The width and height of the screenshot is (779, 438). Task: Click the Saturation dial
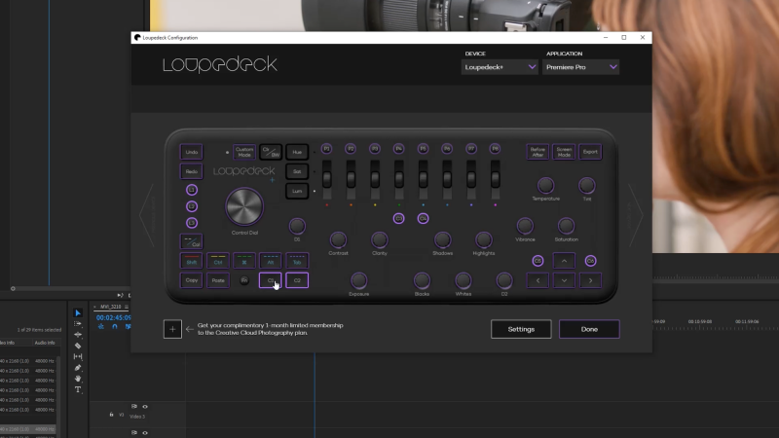[566, 226]
